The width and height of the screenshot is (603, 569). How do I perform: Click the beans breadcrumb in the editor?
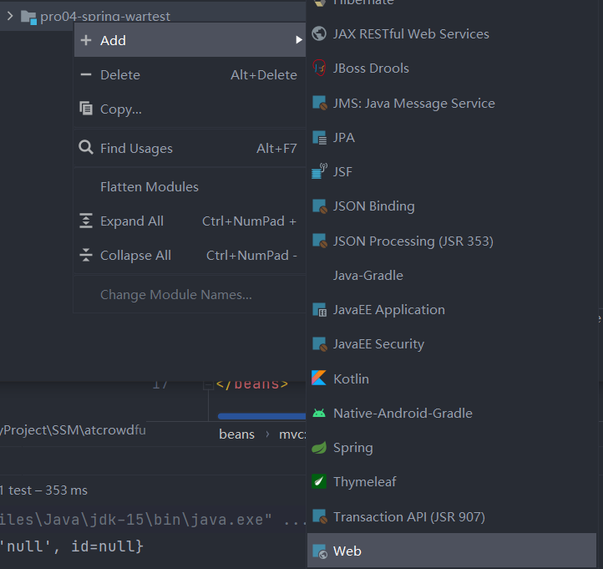236,434
